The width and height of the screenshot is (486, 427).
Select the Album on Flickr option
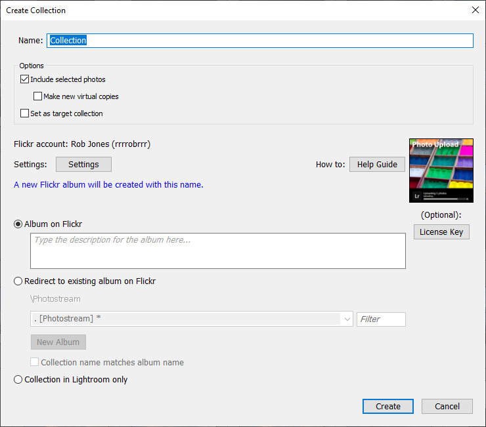[x=18, y=224]
